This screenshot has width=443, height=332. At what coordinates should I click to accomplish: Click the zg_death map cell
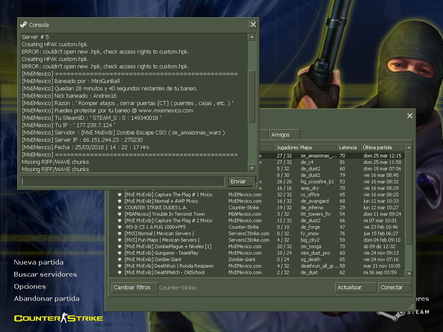310,259
